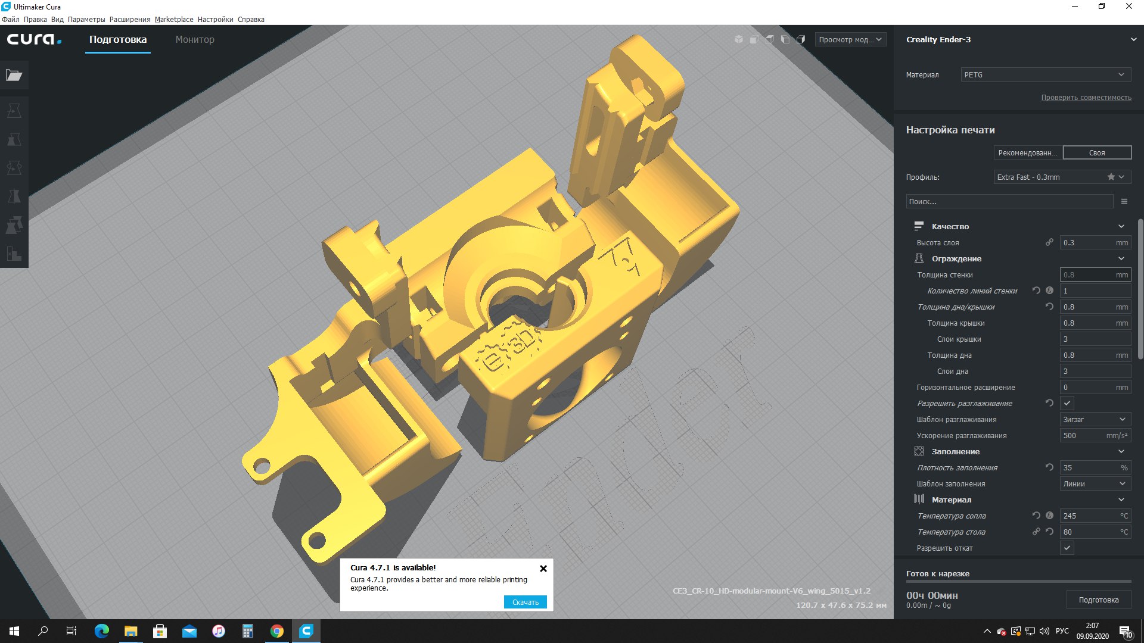Collapse the Заполнение settings section
The height and width of the screenshot is (643, 1144).
(x=1121, y=451)
